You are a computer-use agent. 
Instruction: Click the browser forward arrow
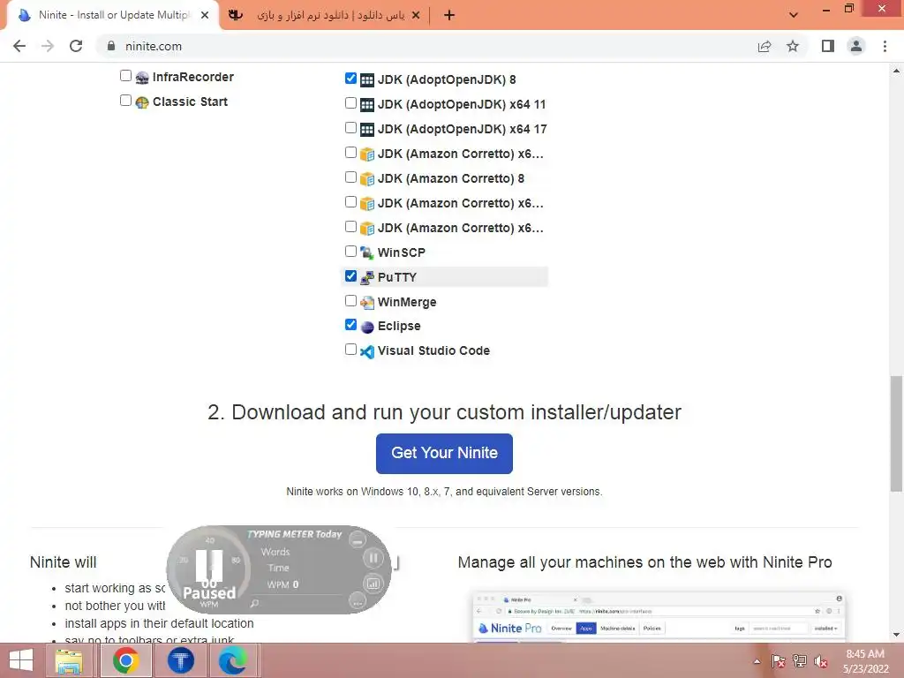[48, 46]
